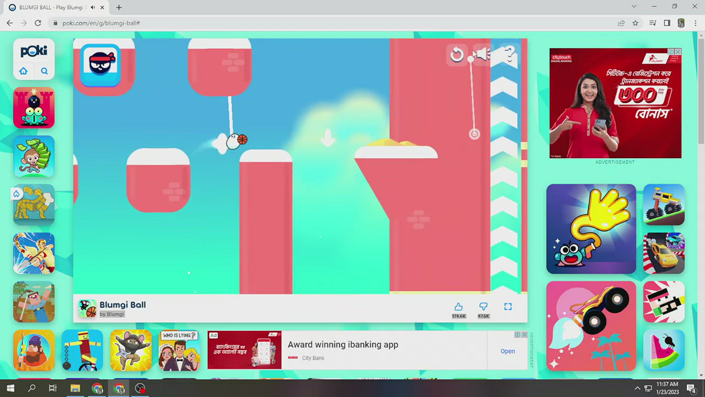Dislike the game with thumbs down
705x397 pixels.
click(483, 307)
